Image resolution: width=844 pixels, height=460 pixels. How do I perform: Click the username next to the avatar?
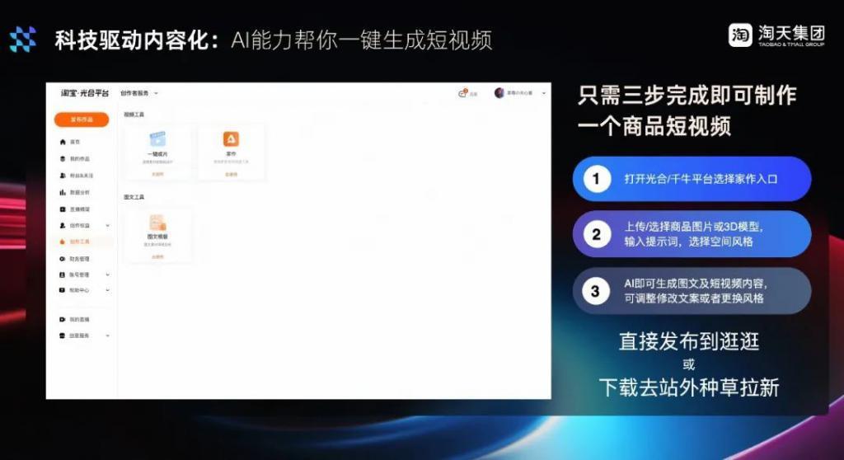click(x=519, y=93)
